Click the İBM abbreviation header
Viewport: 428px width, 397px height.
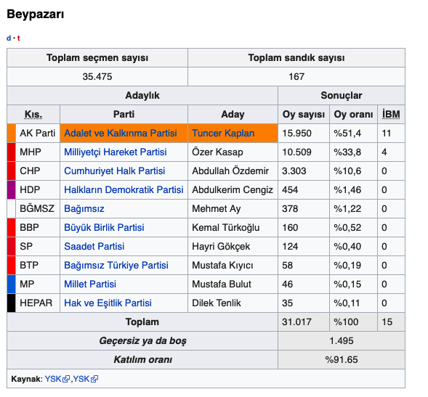coord(391,114)
